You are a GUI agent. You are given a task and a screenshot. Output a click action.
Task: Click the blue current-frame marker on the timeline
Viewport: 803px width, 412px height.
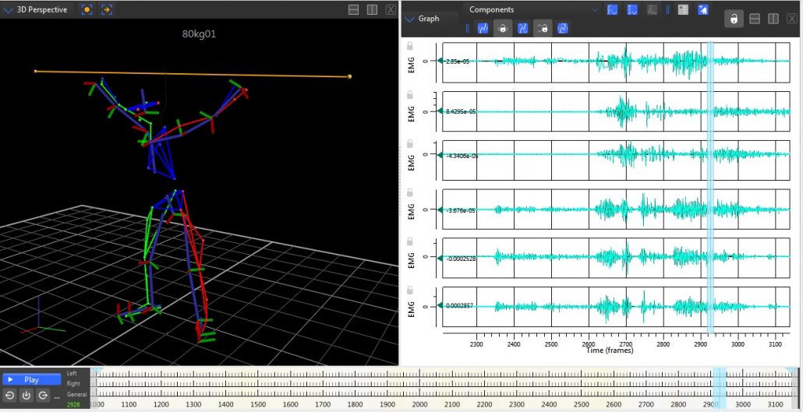click(718, 386)
